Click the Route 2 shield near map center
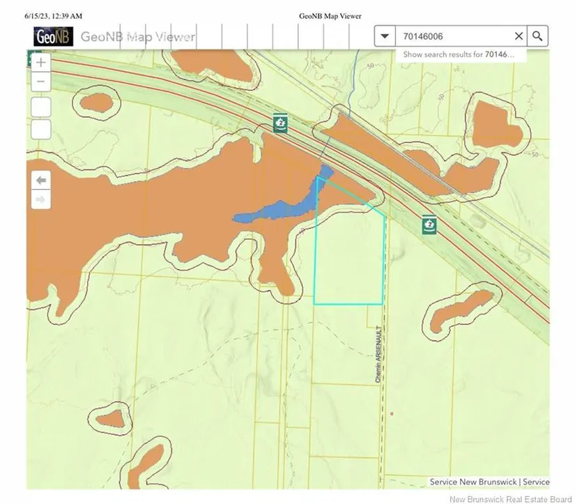Image resolution: width=575 pixels, height=504 pixels. click(280, 125)
